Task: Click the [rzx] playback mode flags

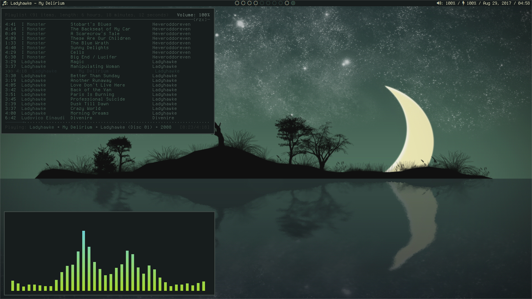Action: tap(200, 19)
